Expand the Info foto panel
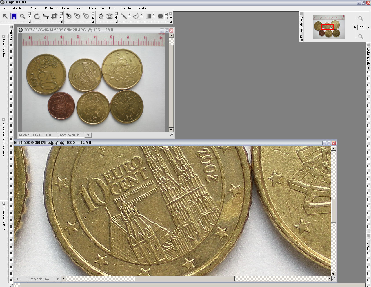Viewport: 371px width, 287px height. [x=368, y=236]
